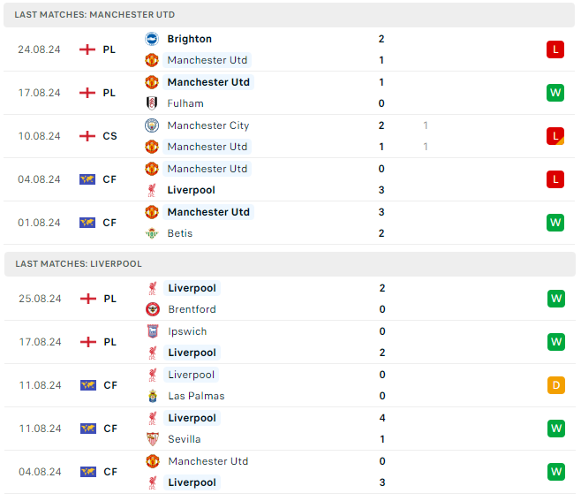
Task: Click the Las Palmas crest icon
Action: coord(152,396)
